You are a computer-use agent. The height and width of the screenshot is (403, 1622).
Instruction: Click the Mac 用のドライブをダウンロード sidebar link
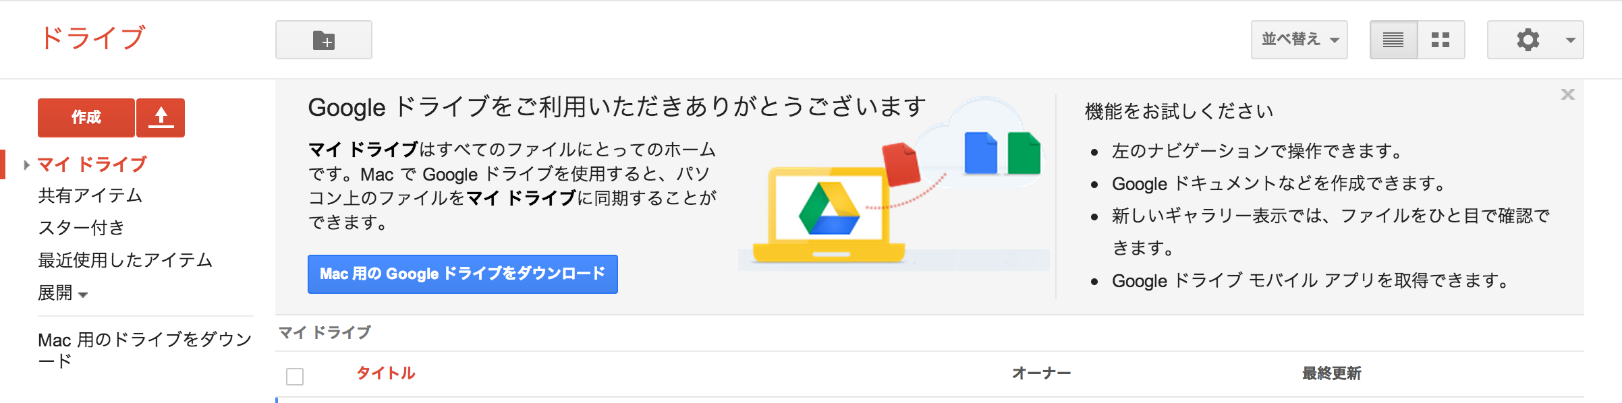pos(144,349)
